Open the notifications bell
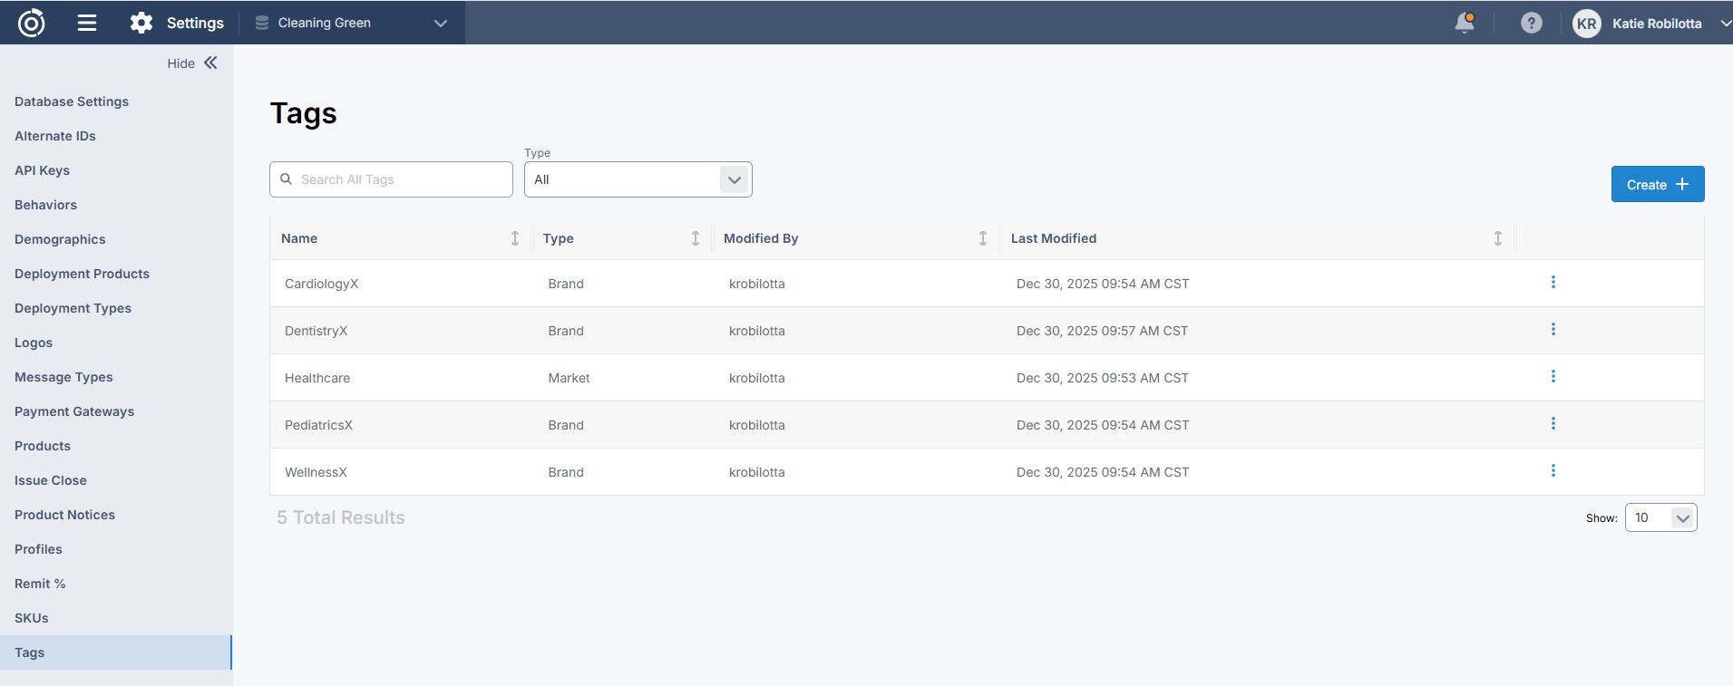 1464,23
